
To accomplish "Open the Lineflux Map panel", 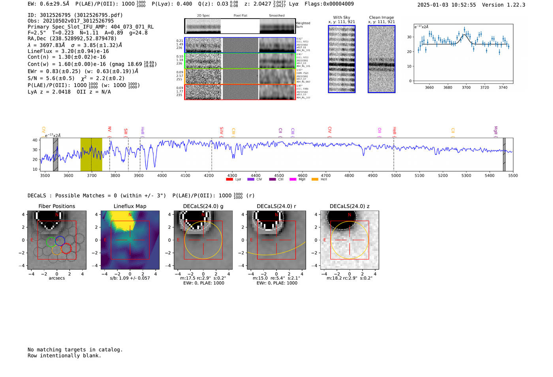I will (130, 240).
